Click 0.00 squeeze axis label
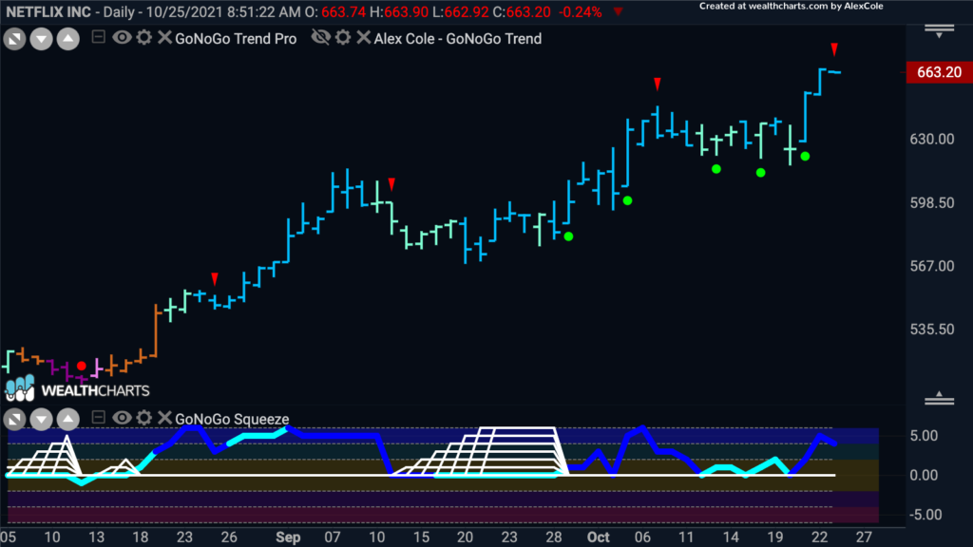Screen dimensions: 973x547 (x=924, y=476)
